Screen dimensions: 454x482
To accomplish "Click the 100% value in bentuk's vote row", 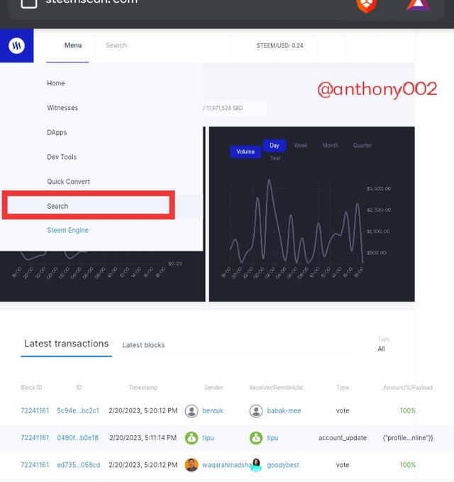I will [408, 411].
